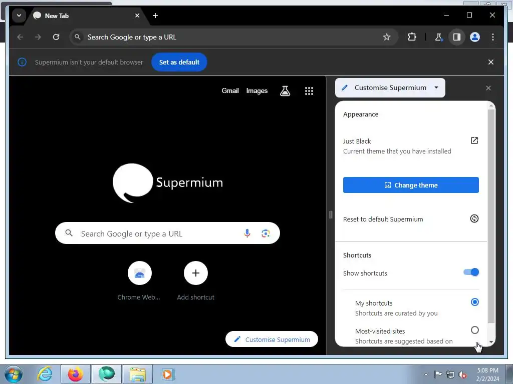The width and height of the screenshot is (513, 384).
Task: Click the back navigation arrow
Action: 20,37
